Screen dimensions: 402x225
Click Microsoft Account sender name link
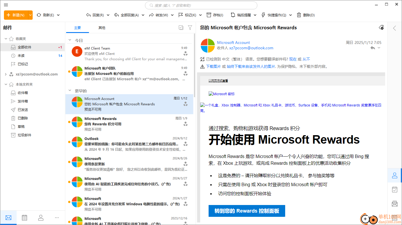(233, 43)
